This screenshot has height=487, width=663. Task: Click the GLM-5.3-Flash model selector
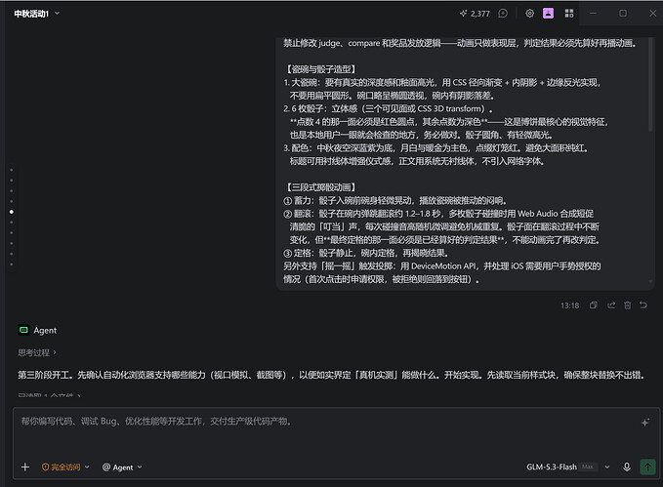coord(552,467)
